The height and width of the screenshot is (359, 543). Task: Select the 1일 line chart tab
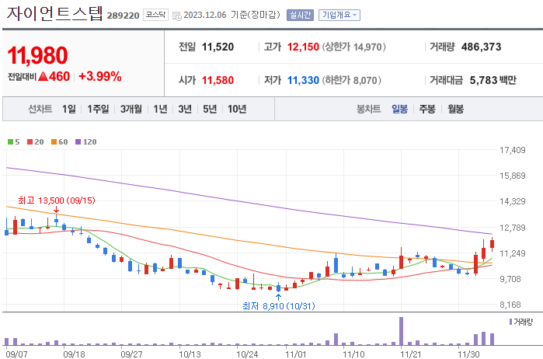(x=69, y=109)
